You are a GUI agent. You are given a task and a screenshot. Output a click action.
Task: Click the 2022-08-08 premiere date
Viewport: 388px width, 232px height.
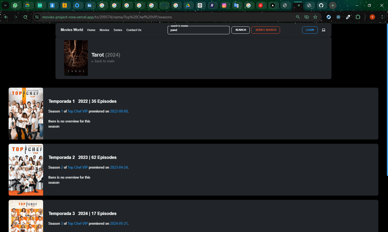tap(119, 111)
